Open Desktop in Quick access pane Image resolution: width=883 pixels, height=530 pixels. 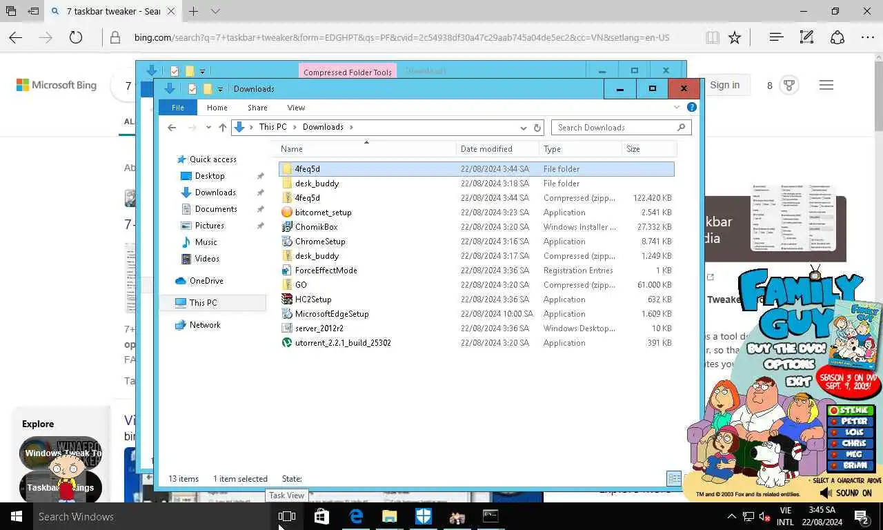pyautogui.click(x=210, y=176)
